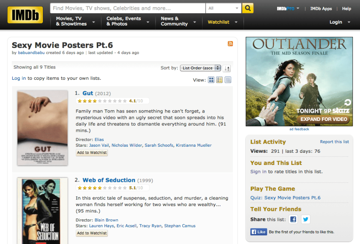
Task: Open the News & Community menu
Action: (174, 22)
